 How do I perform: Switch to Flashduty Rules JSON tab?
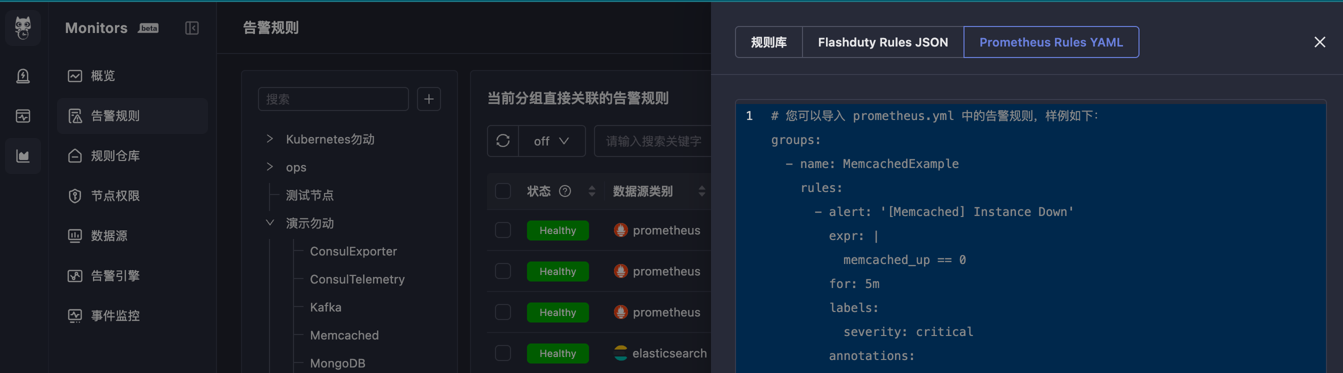point(882,42)
